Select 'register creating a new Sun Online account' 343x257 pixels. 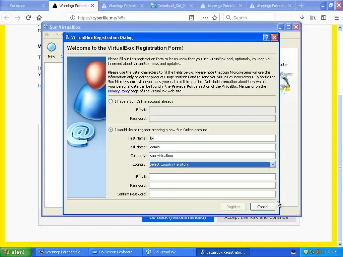[111, 130]
